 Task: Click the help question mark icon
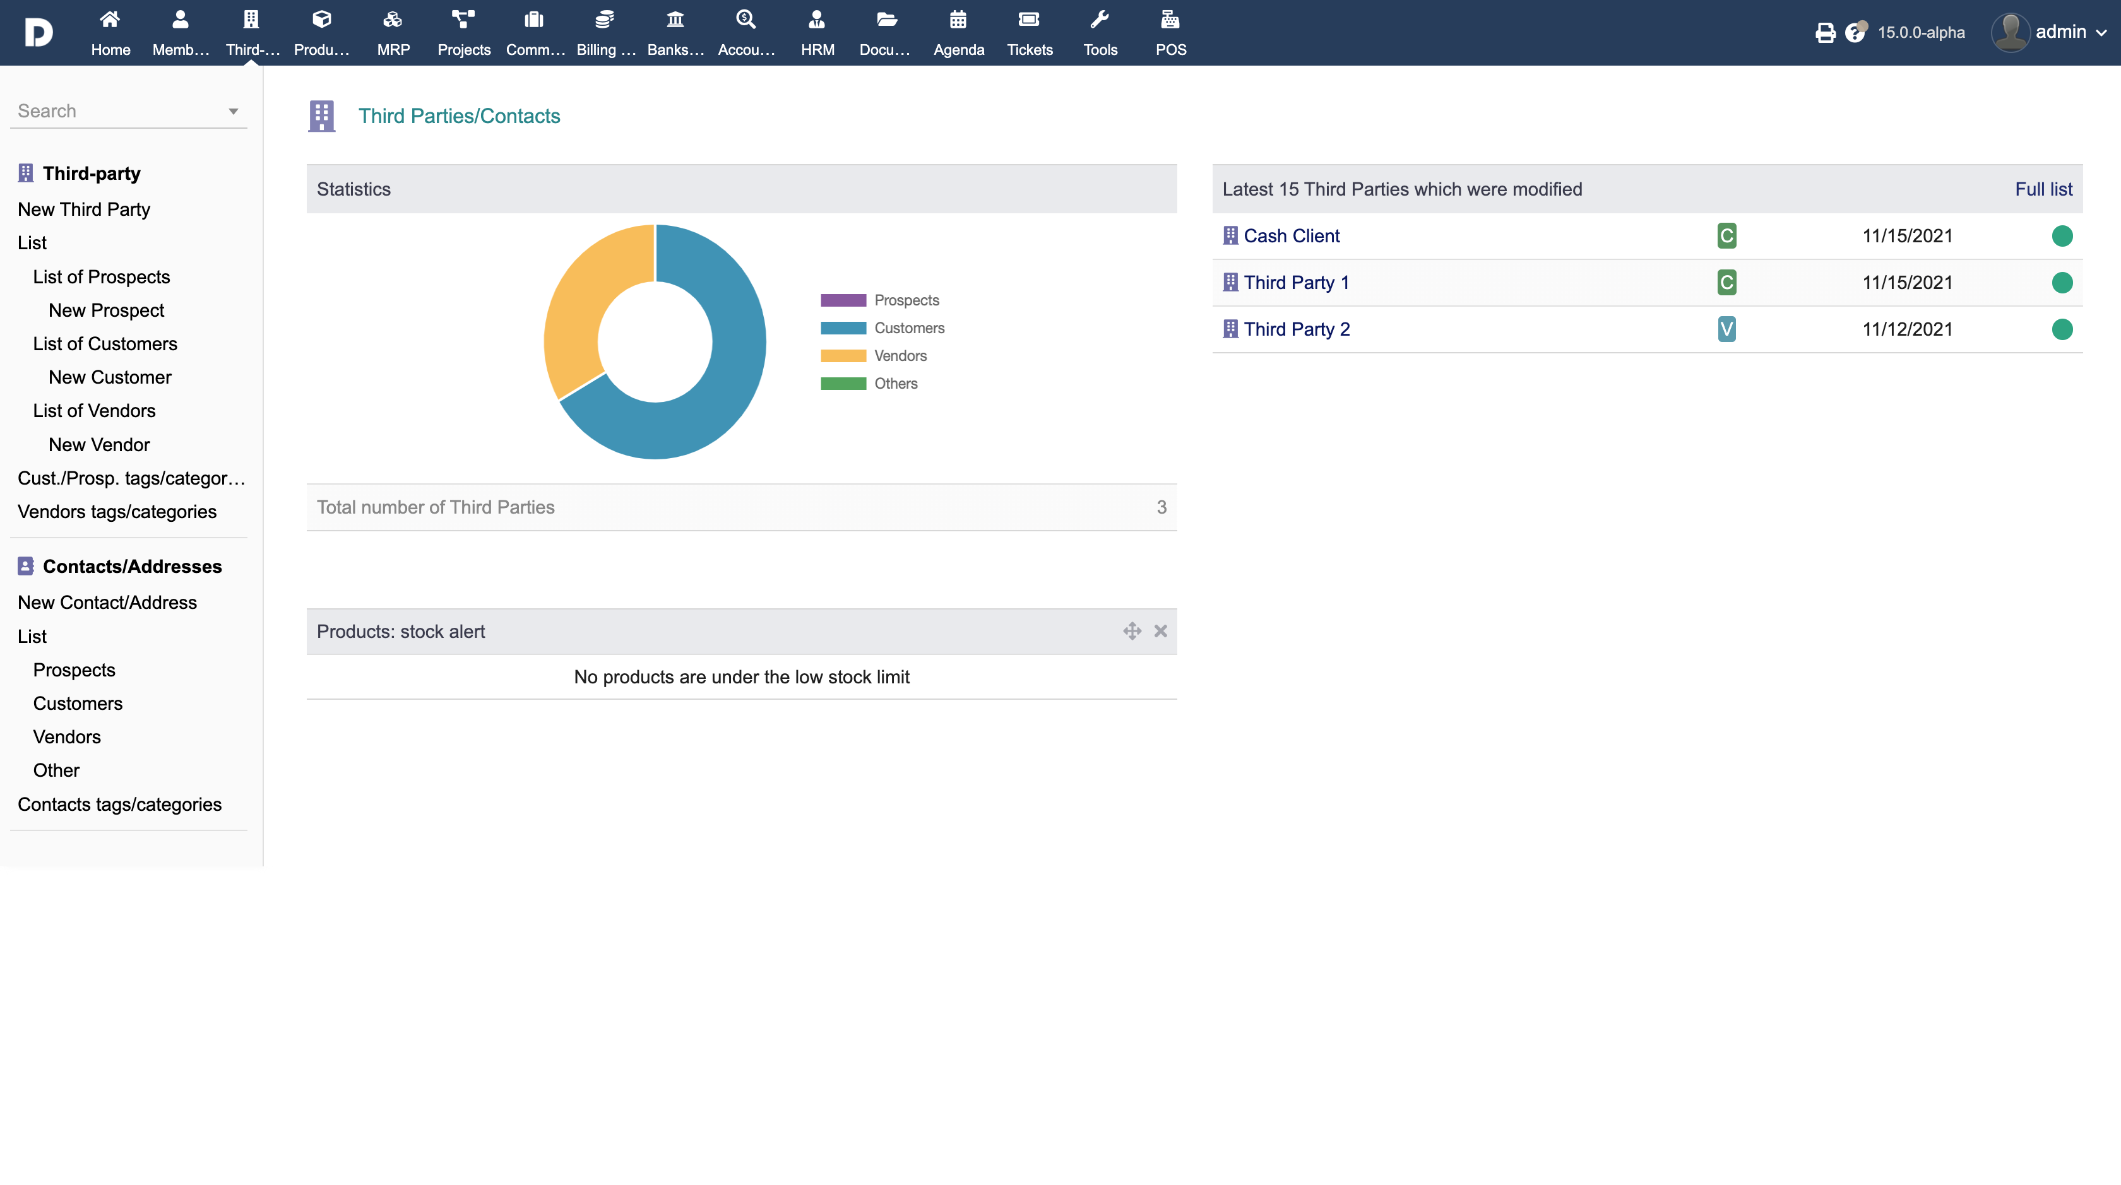point(1854,33)
